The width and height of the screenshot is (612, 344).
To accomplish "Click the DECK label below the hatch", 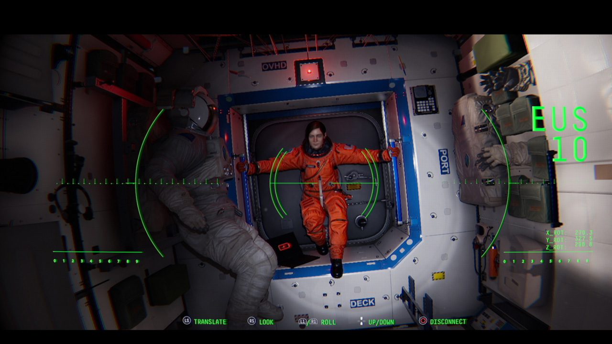I will click(362, 303).
